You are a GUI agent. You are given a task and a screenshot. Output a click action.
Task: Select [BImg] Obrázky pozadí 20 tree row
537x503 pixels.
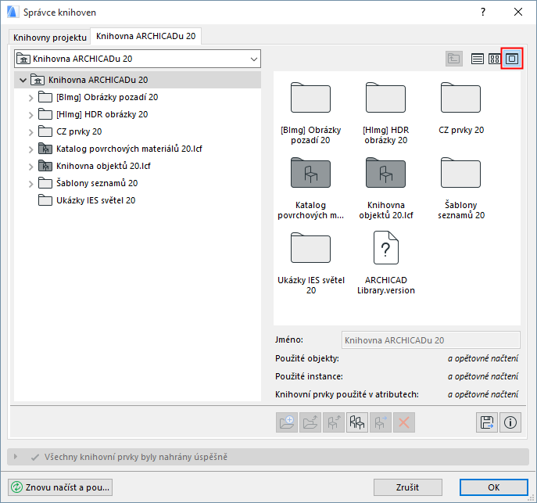[138, 97]
